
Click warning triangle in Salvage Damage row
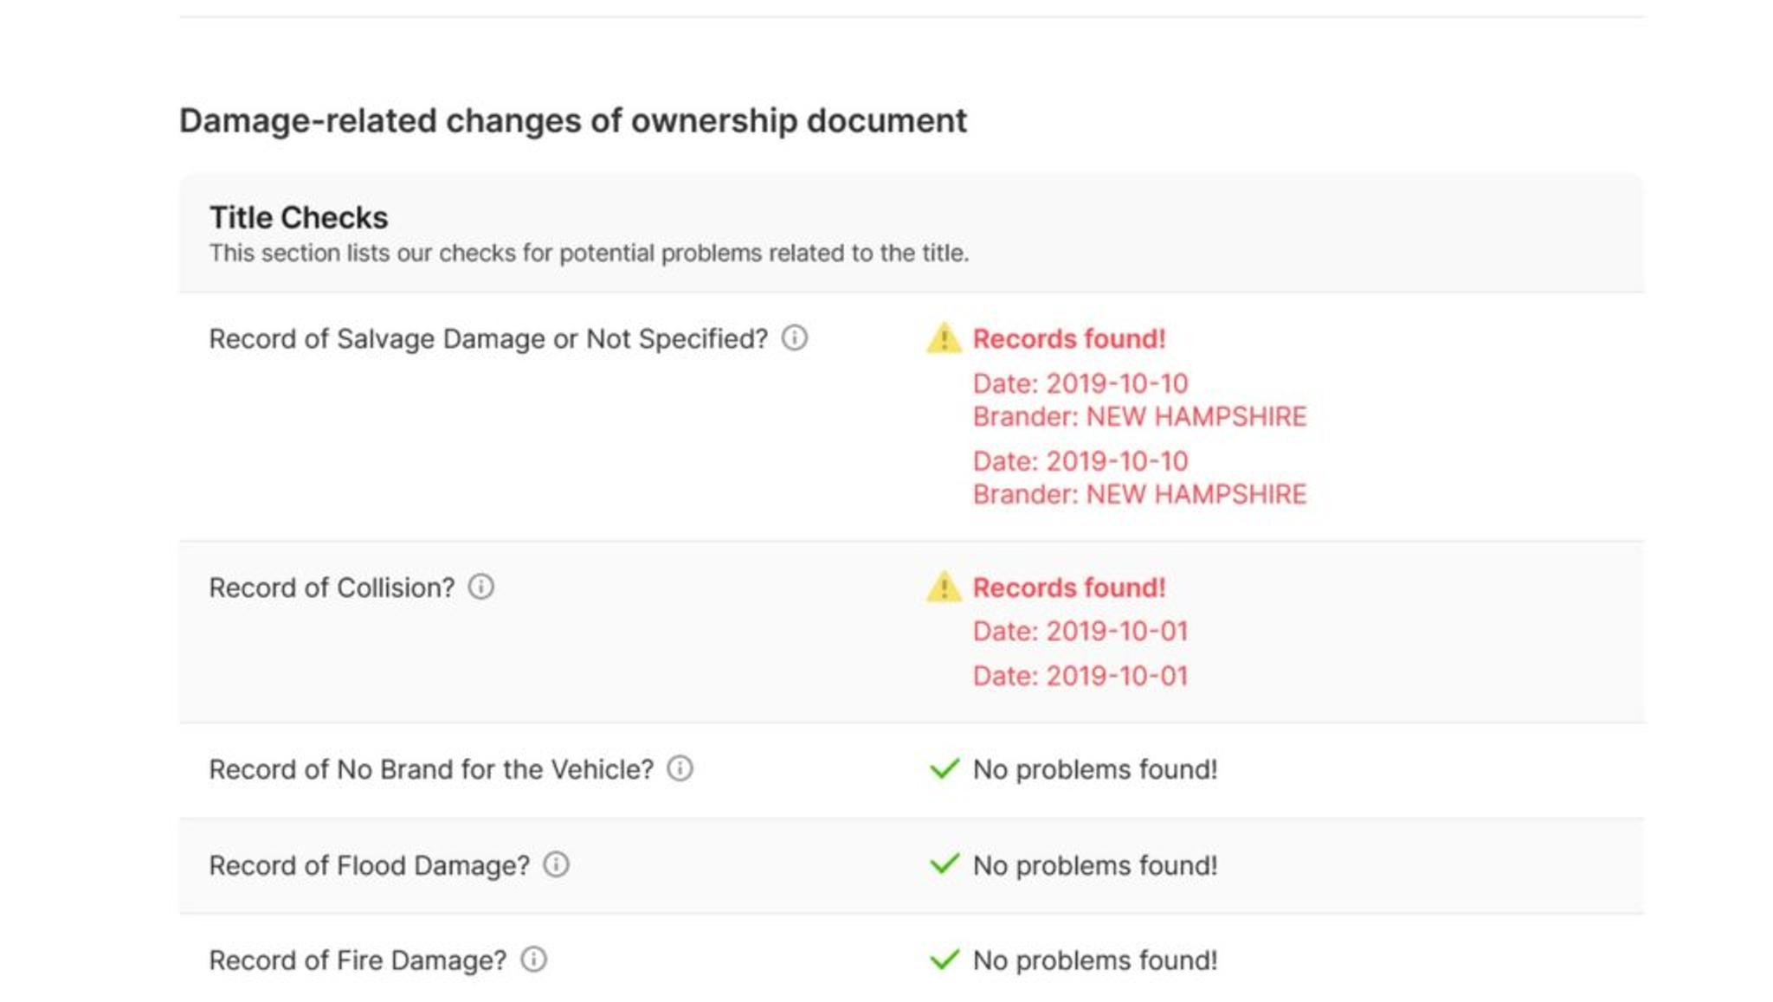tap(943, 338)
